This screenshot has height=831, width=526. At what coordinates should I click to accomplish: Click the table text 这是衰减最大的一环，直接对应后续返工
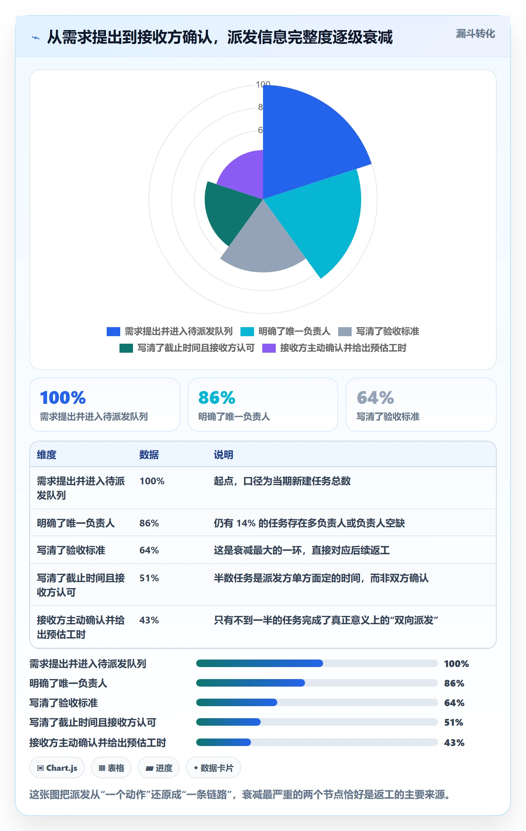tap(302, 550)
